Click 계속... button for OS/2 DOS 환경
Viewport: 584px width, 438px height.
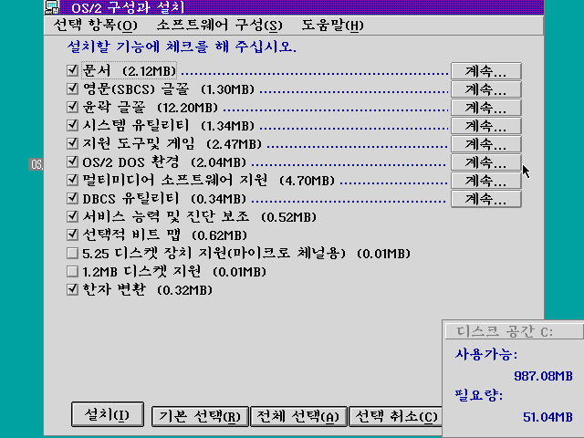pyautogui.click(x=486, y=162)
